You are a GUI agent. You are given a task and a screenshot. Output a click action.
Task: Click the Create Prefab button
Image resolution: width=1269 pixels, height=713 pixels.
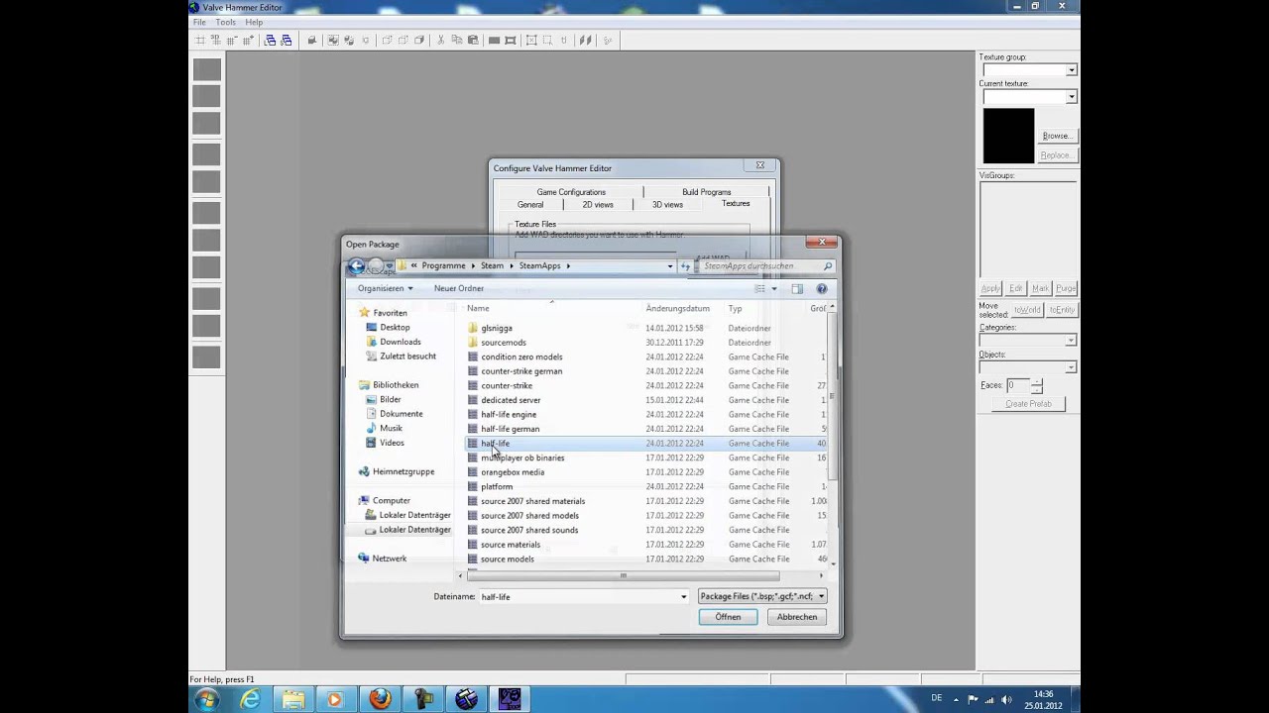point(1028,404)
